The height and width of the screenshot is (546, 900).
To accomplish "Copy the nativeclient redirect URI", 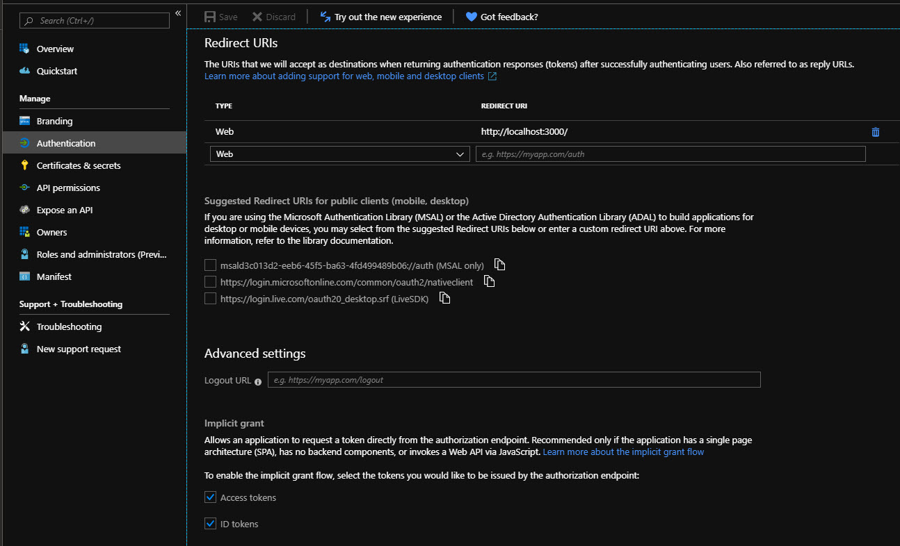I will click(489, 282).
